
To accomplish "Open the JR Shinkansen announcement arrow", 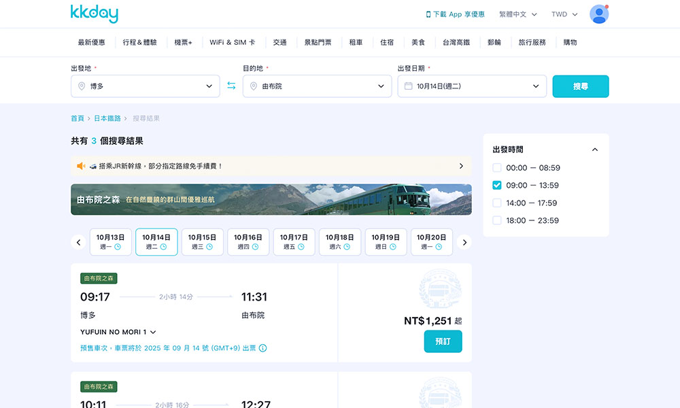I will coord(461,166).
